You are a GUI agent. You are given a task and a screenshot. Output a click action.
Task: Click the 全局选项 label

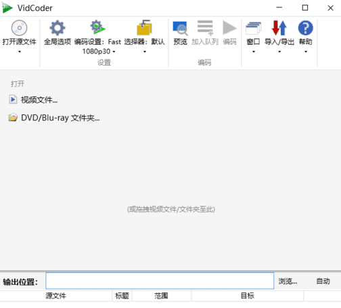(x=58, y=42)
